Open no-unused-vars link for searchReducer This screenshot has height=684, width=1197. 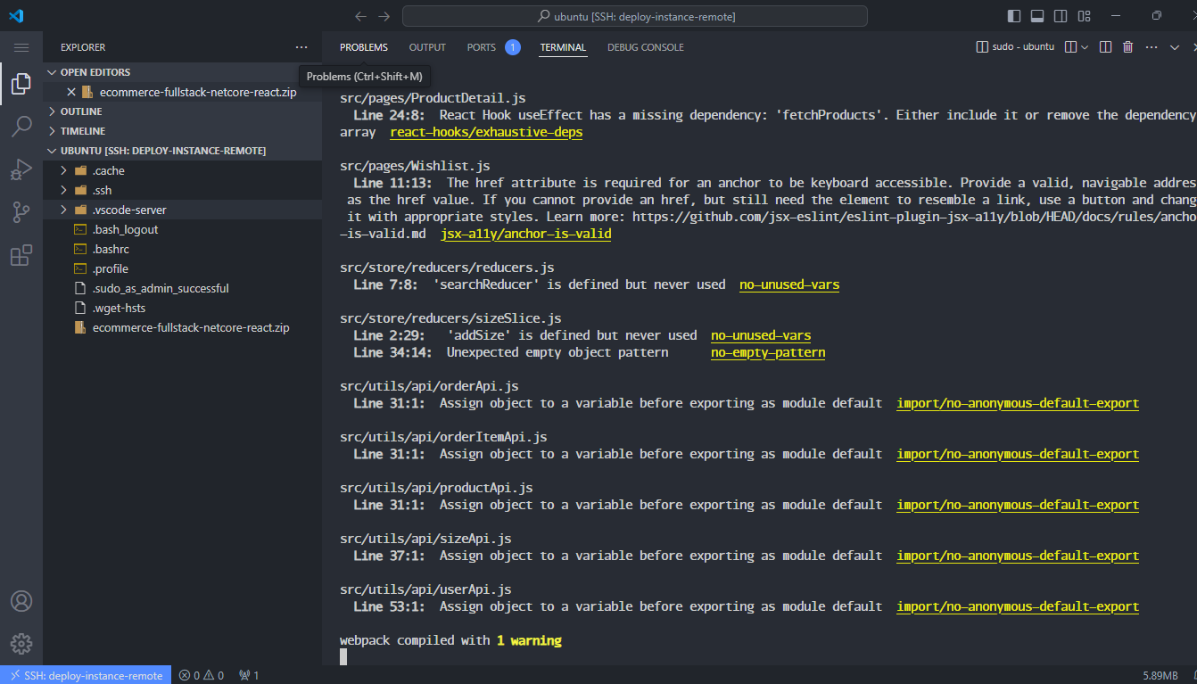click(x=789, y=284)
